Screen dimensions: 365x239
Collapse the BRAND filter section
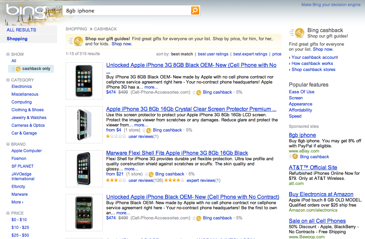tap(8, 144)
